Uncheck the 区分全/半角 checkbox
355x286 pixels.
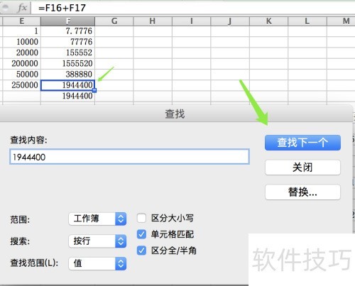[141, 251]
